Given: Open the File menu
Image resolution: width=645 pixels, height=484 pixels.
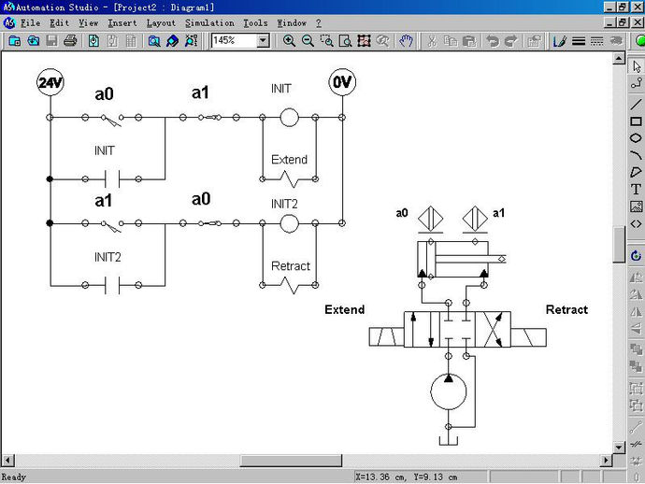Looking at the screenshot, I should pos(31,23).
